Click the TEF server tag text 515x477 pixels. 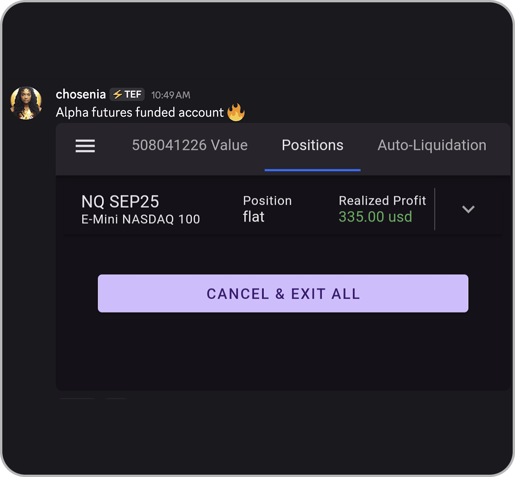coord(133,94)
